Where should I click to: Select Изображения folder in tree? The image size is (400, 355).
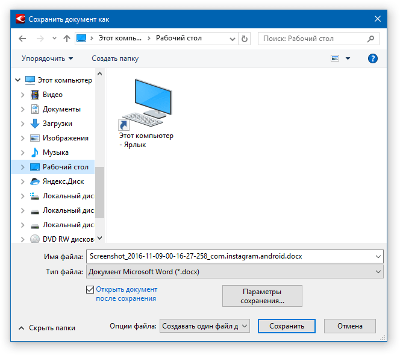66,138
